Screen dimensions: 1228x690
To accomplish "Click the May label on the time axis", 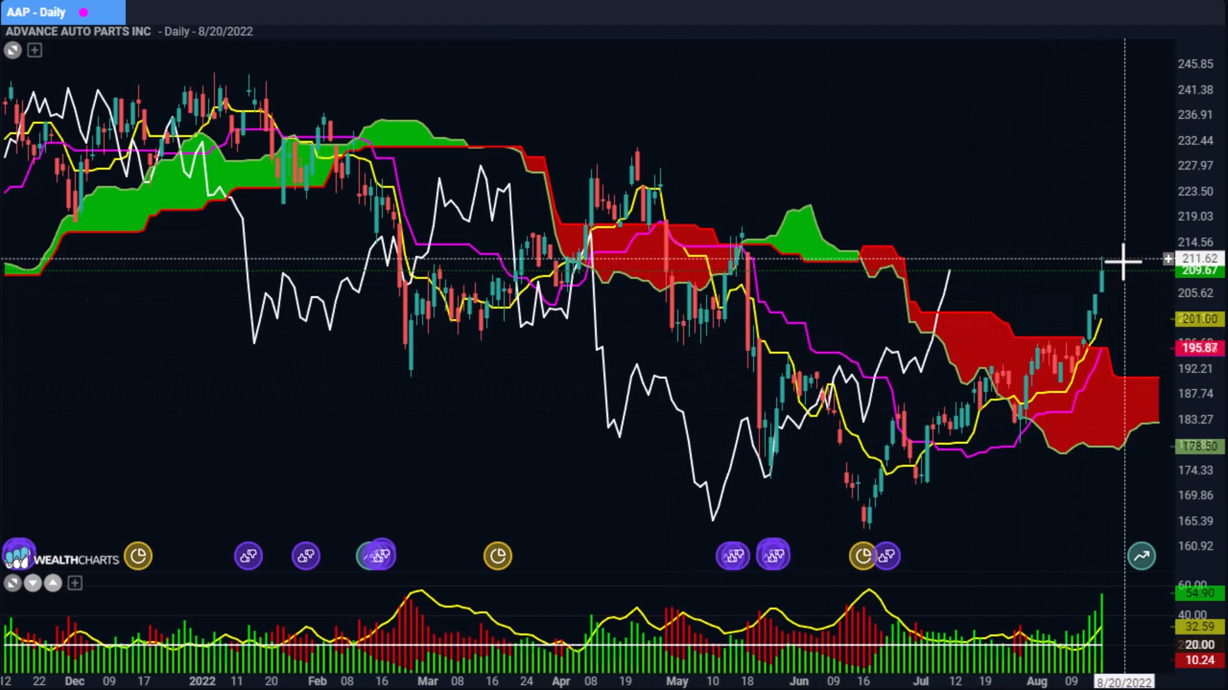I will (x=677, y=681).
